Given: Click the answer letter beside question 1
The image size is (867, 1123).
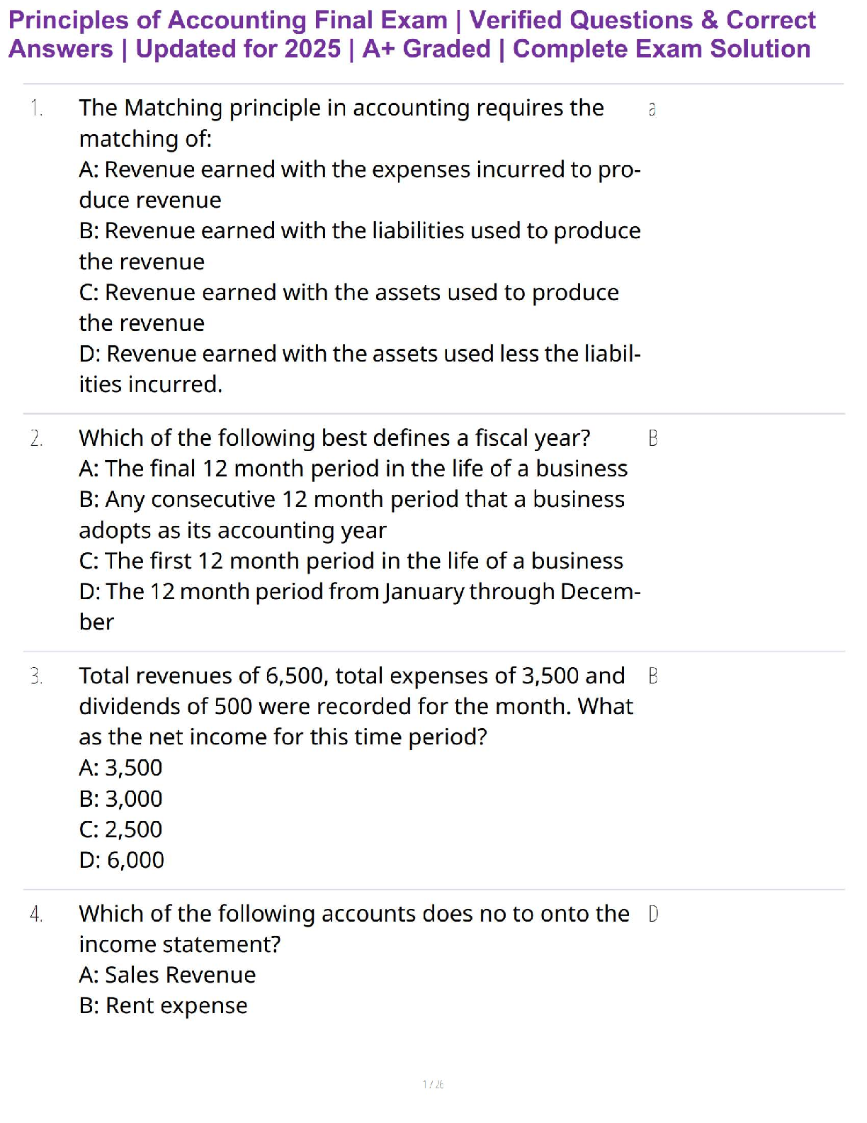Looking at the screenshot, I should (652, 109).
